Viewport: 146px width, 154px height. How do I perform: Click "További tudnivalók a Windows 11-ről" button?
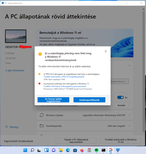[x=121, y=141]
